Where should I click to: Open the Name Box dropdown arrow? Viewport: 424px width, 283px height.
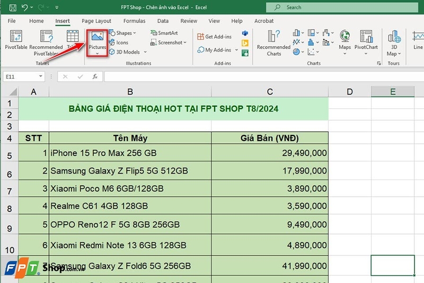tap(41, 76)
